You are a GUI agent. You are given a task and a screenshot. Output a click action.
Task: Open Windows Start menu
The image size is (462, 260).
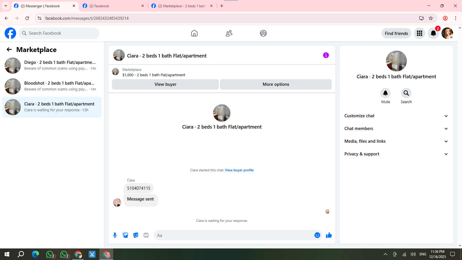point(7,254)
